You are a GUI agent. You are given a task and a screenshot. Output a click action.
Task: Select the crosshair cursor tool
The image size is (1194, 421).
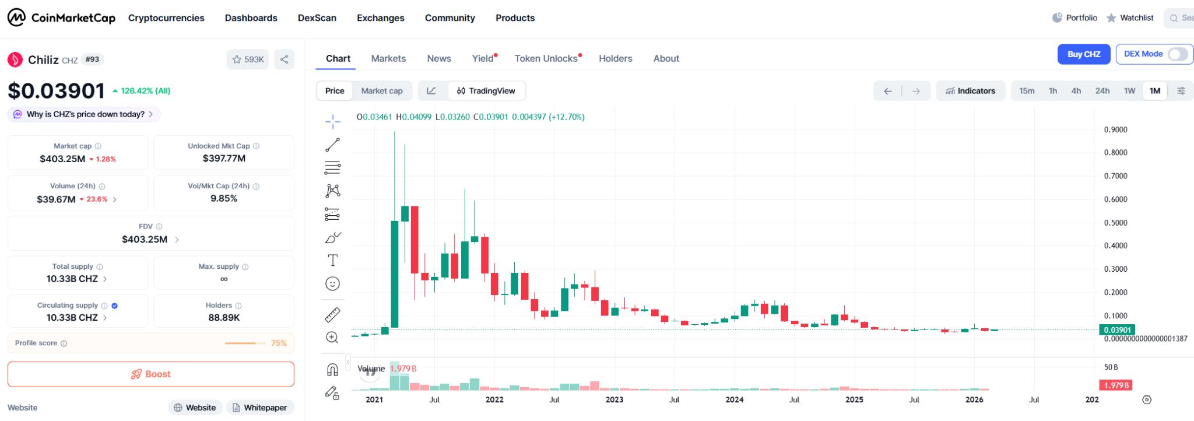click(332, 121)
